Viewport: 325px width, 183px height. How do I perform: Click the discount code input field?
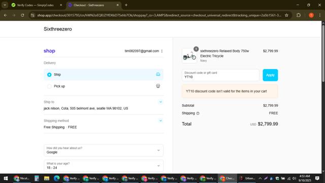[x=220, y=75]
